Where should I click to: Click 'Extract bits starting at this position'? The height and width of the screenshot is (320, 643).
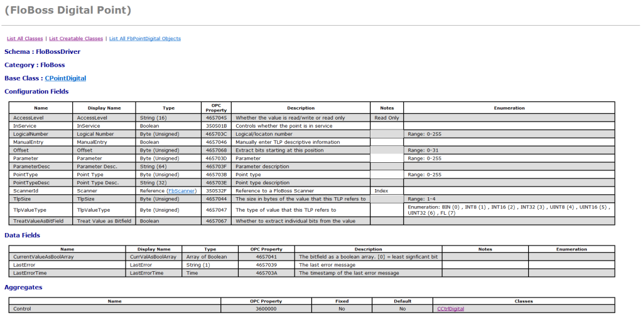[x=279, y=150]
